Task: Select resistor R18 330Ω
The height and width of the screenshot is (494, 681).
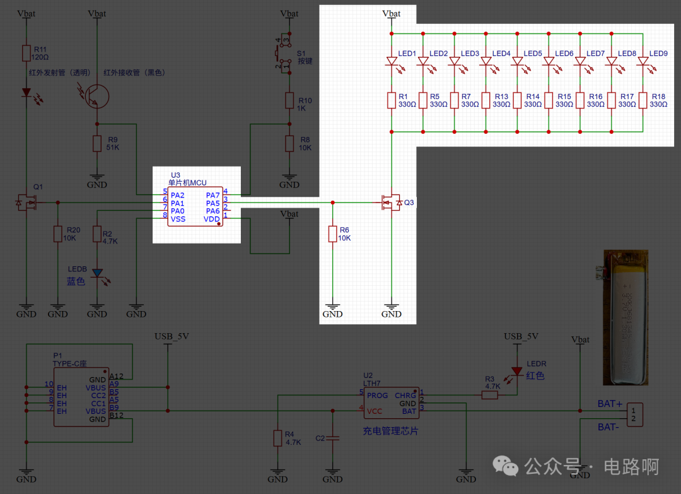Action: [x=641, y=100]
